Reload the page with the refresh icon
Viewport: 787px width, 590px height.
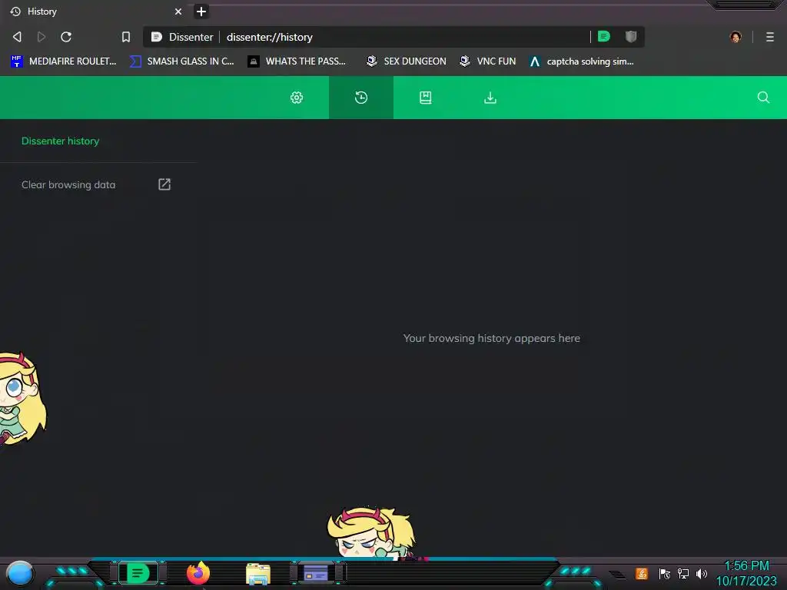[x=66, y=37]
